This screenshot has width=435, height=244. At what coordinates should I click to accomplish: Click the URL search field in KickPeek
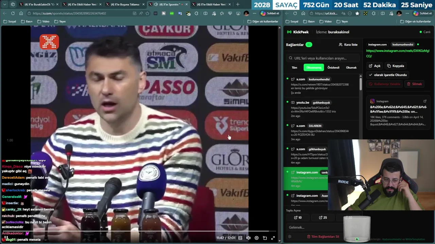click(x=323, y=58)
